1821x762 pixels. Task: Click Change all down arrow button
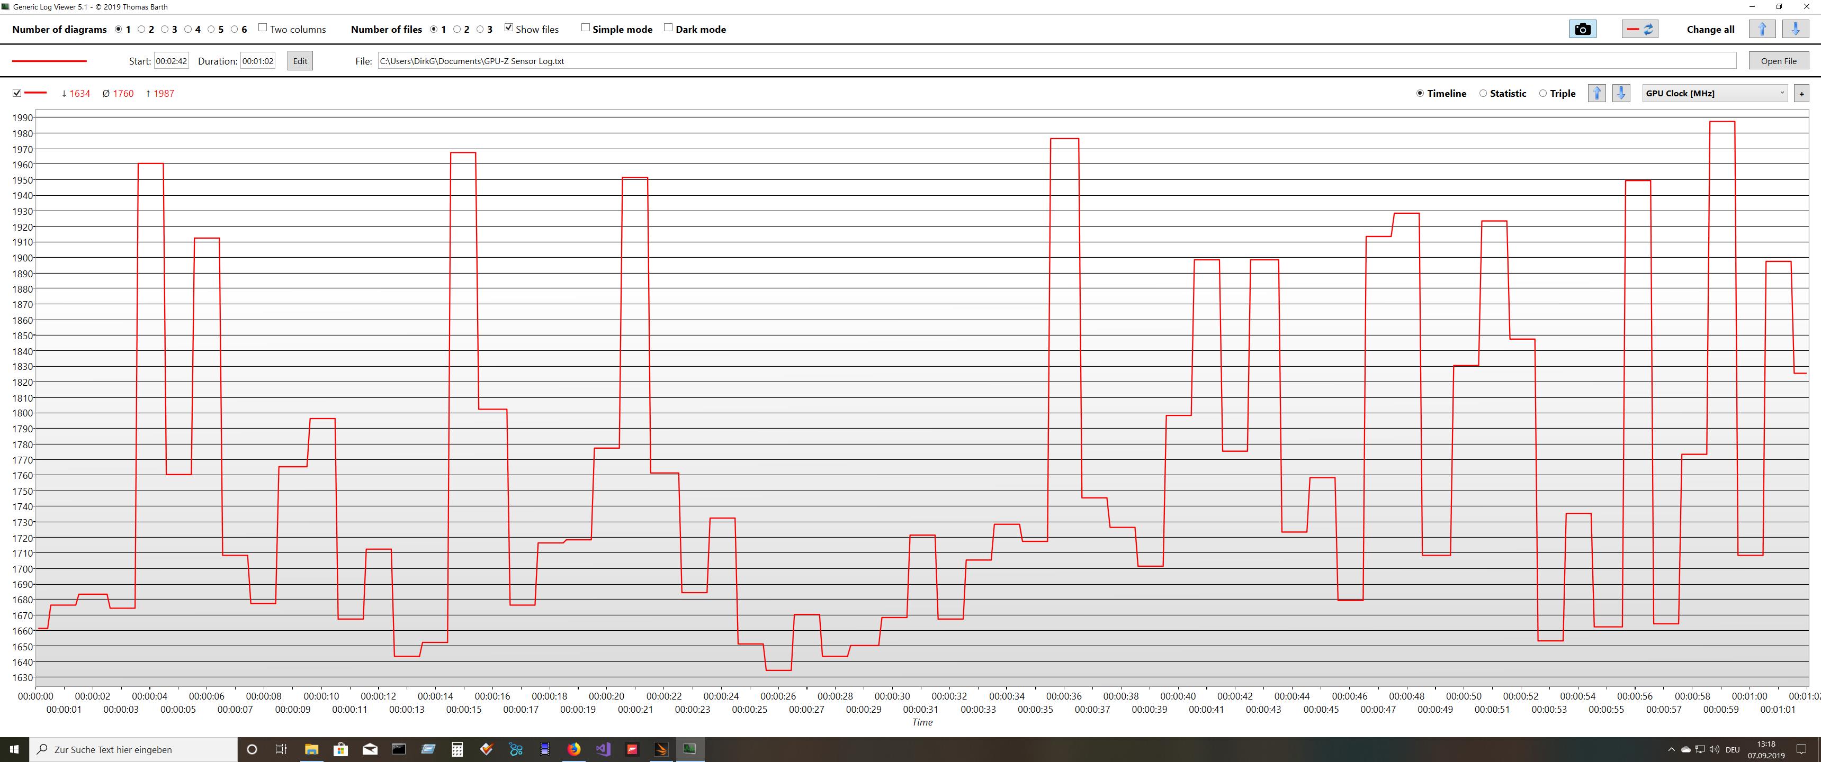point(1796,29)
